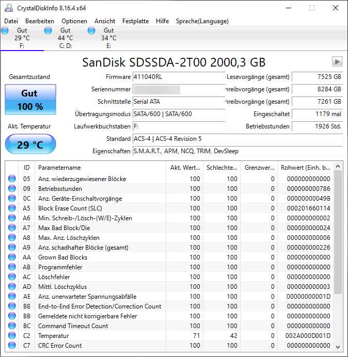Open the Ansicht menu
348x357 pixels.
tap(105, 21)
